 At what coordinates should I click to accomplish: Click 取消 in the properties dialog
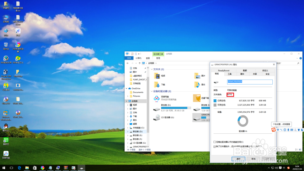tap(254, 159)
